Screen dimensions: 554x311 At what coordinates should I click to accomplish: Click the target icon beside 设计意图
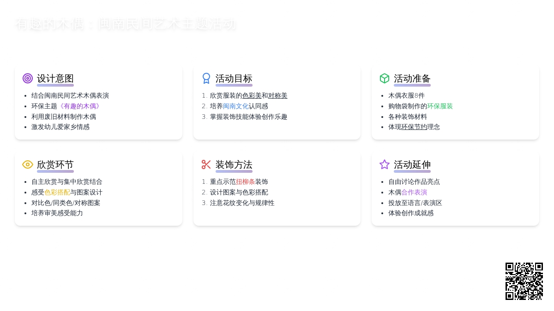click(28, 78)
